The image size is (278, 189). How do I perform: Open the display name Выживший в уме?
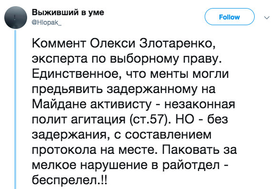tap(68, 12)
